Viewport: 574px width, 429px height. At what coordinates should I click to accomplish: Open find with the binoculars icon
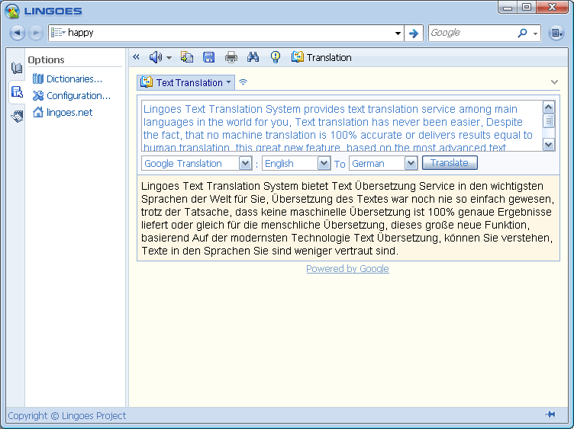pyautogui.click(x=253, y=57)
